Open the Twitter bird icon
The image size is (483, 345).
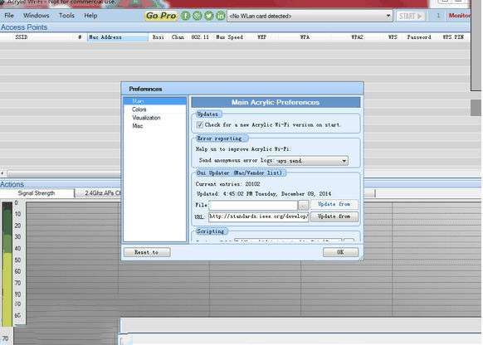tap(209, 16)
